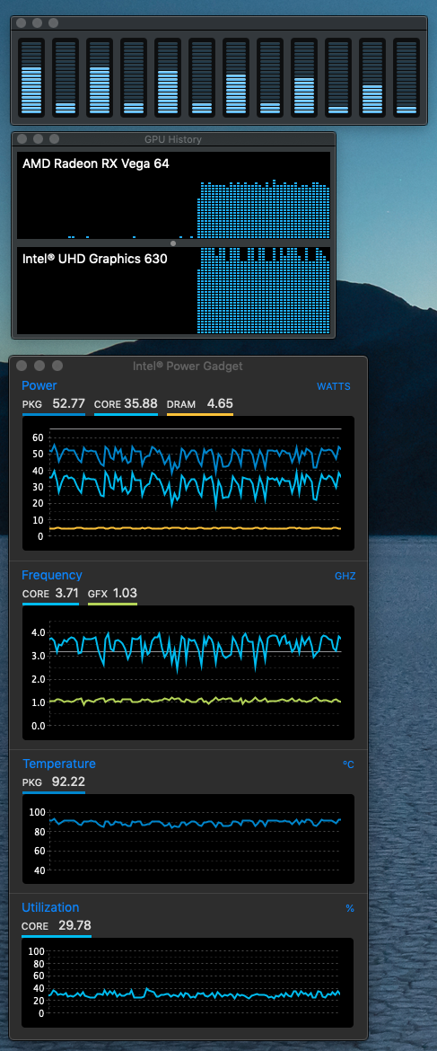Screen dimensions: 437x1051
Task: Click the first CPU core bar meter
Action: click(x=31, y=76)
